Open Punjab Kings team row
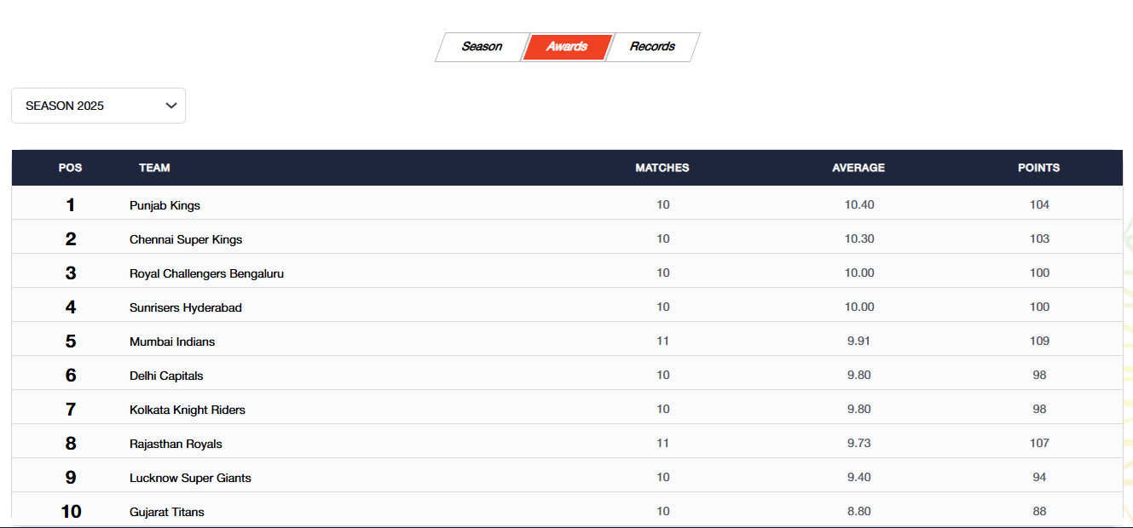This screenshot has height=528, width=1133. point(165,205)
